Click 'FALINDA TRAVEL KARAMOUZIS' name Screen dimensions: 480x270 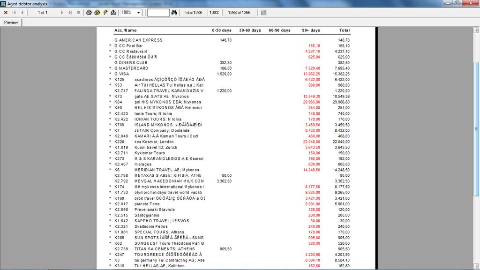(169, 91)
